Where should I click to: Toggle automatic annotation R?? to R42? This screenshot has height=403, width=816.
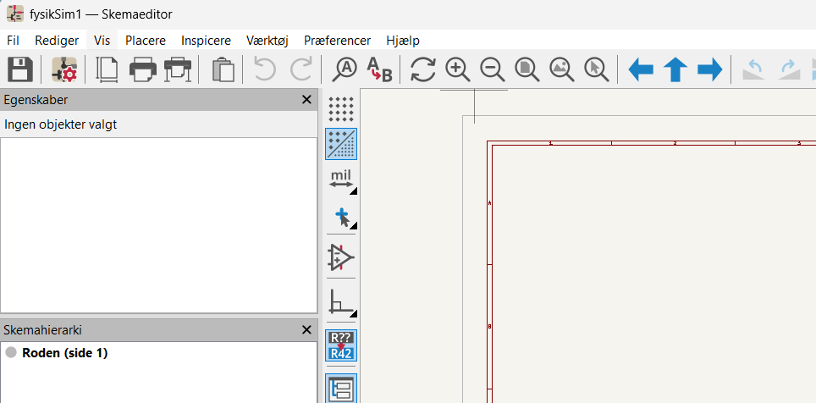pos(341,345)
